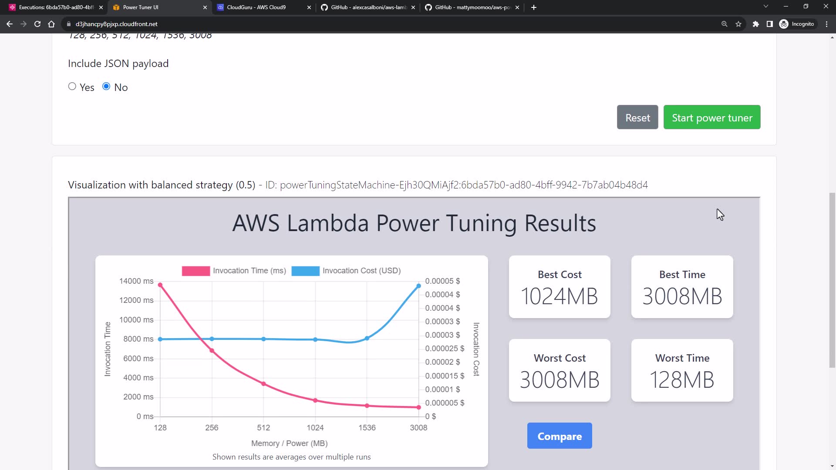Open the Incognito profile indicator
Viewport: 836px width, 470px height.
tap(797, 24)
